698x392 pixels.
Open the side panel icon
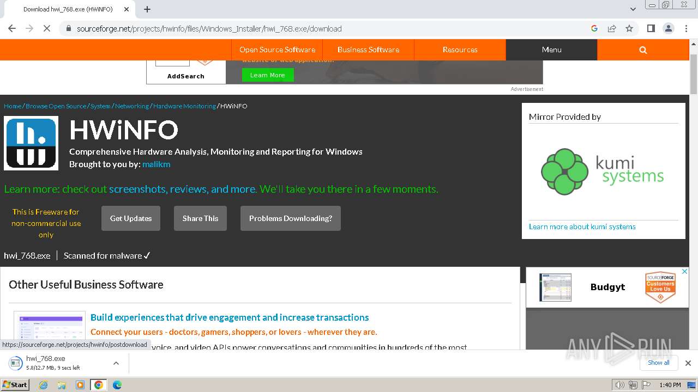651,28
